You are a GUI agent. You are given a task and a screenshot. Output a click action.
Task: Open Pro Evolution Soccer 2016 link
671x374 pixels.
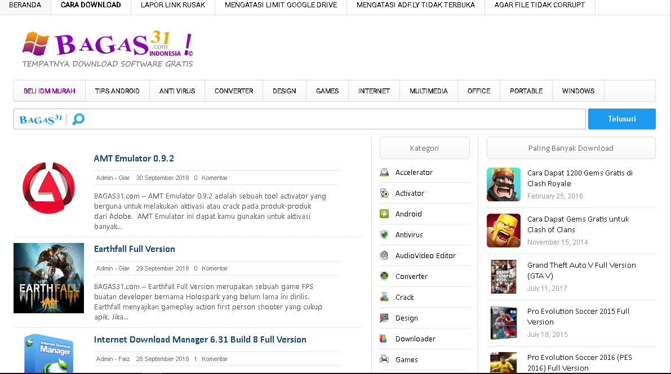[579, 363]
